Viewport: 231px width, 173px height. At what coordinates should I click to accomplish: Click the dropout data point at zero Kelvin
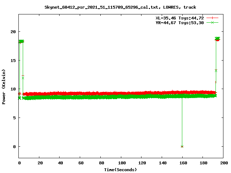tap(182, 147)
